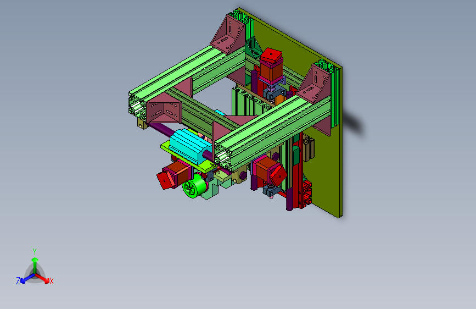The width and height of the screenshot is (476, 309).
Task: Select the top-left mauve corner bracket
Action: pyautogui.click(x=228, y=35)
